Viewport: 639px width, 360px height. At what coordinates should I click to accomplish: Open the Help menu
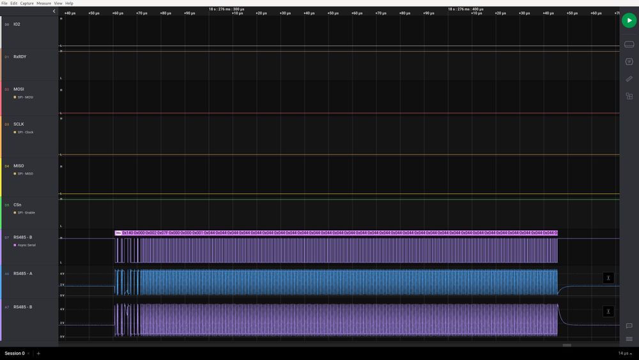coord(69,3)
